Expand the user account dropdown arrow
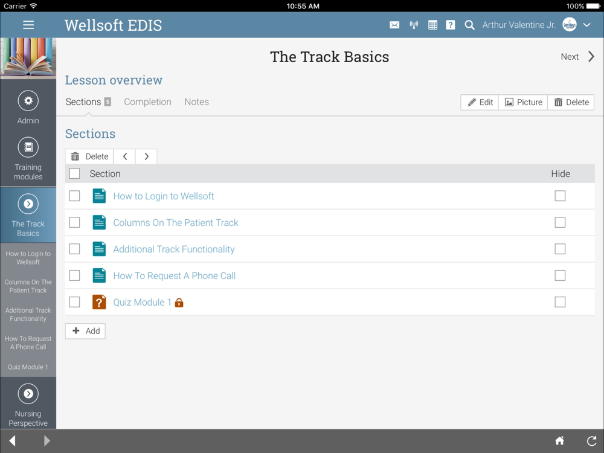Image resolution: width=604 pixels, height=453 pixels. [x=586, y=25]
